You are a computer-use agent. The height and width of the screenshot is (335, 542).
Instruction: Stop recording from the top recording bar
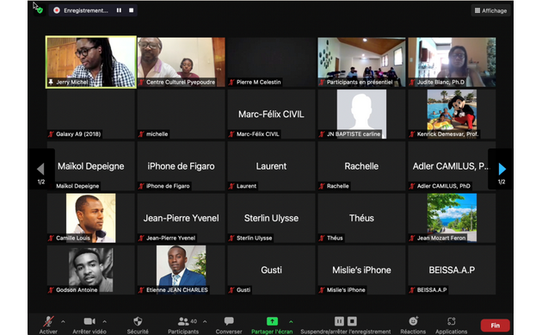click(x=132, y=10)
